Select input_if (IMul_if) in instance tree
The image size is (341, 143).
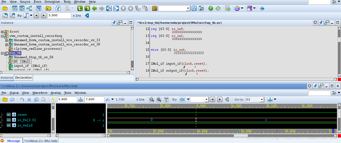click(x=30, y=66)
